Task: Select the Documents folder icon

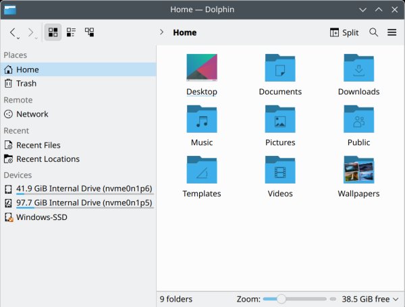Action: coord(280,67)
